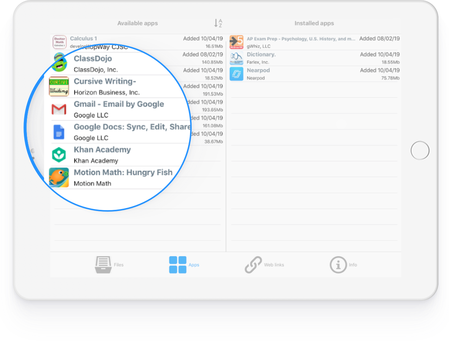Click the Info circle icon
This screenshot has height=343, width=449.
[x=338, y=265]
